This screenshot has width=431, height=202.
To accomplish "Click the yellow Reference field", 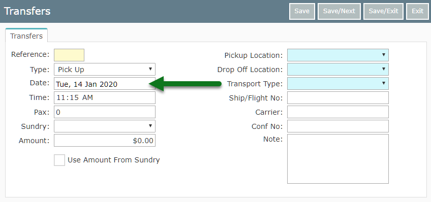I will tap(69, 55).
